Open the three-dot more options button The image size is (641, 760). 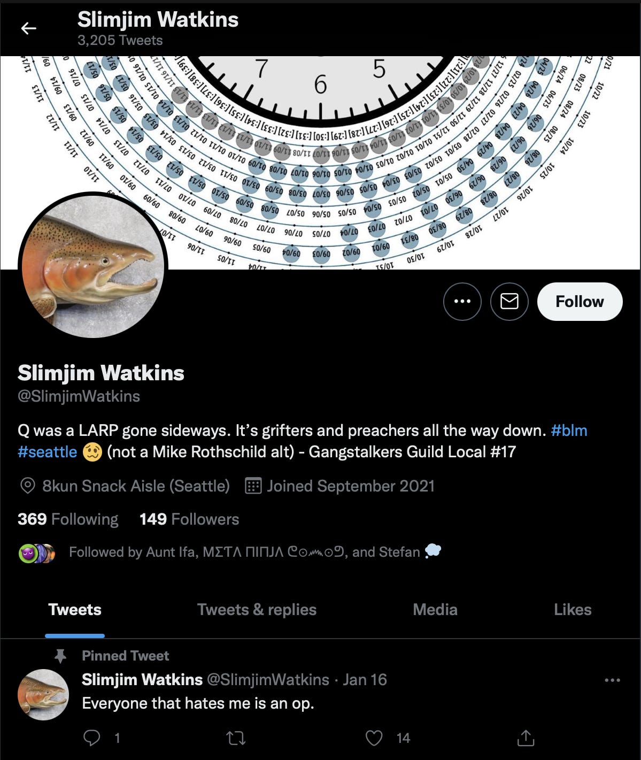click(462, 302)
